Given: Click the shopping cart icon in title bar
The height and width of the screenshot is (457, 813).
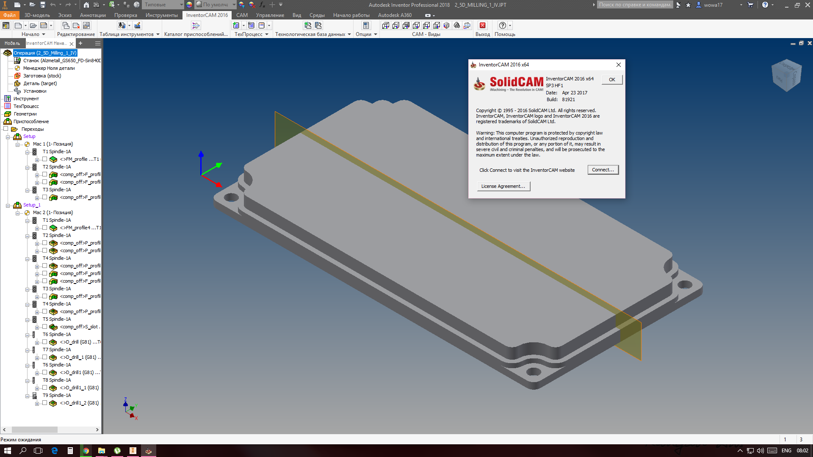Looking at the screenshot, I should [x=750, y=5].
